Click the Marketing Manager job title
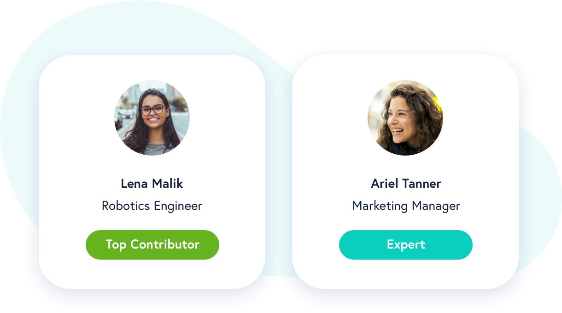Image resolution: width=562 pixels, height=313 pixels. tap(406, 206)
